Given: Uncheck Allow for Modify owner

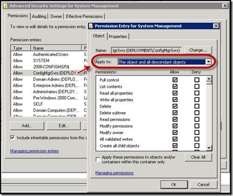Looking at the screenshot, I should [x=175, y=133].
